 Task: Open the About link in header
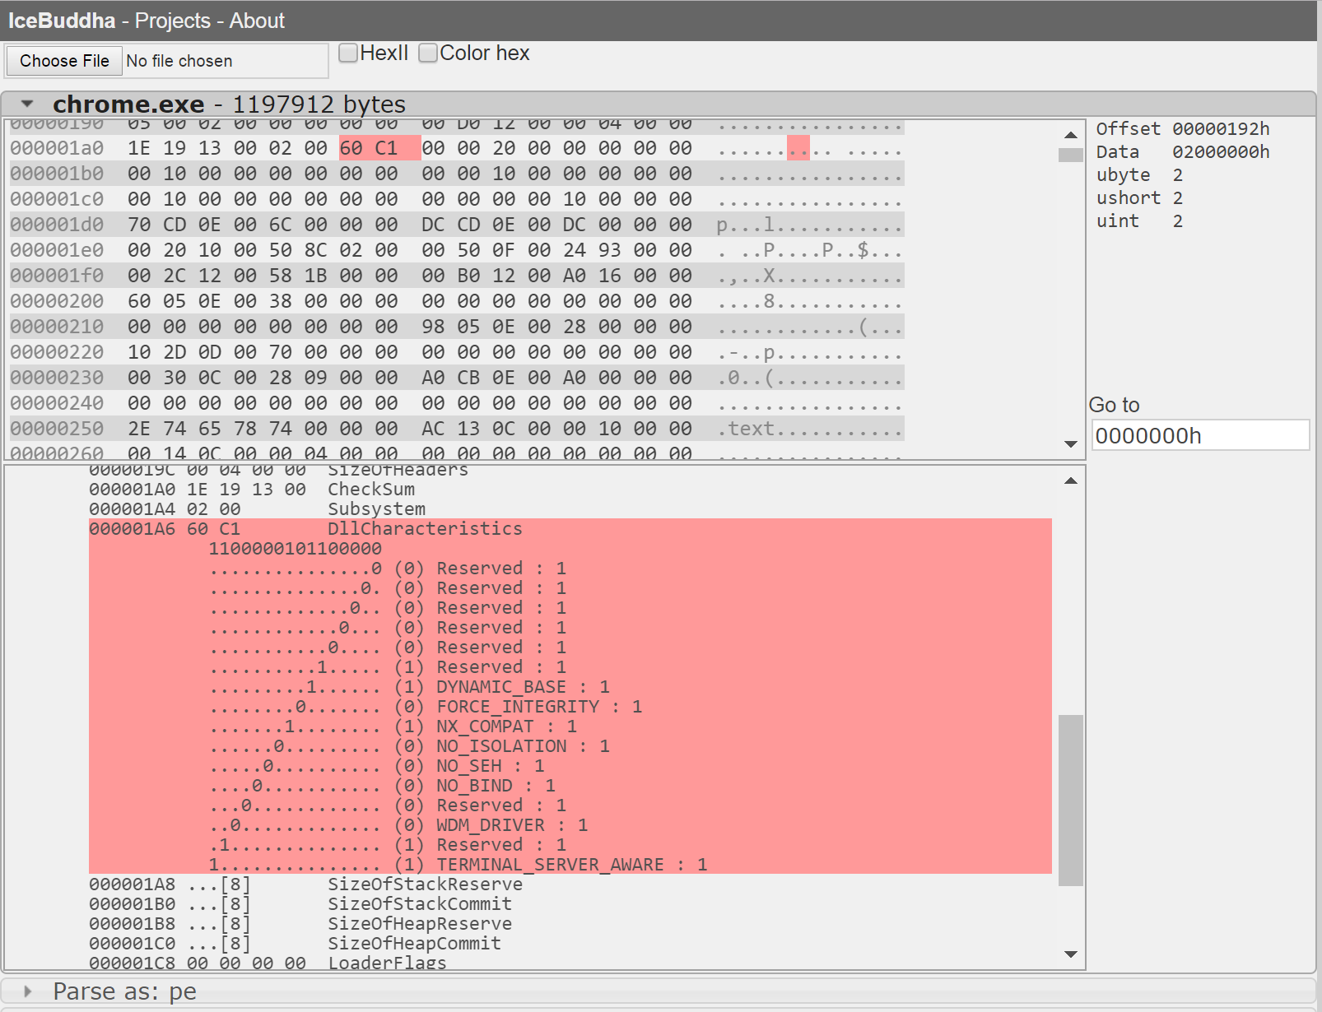(x=257, y=21)
